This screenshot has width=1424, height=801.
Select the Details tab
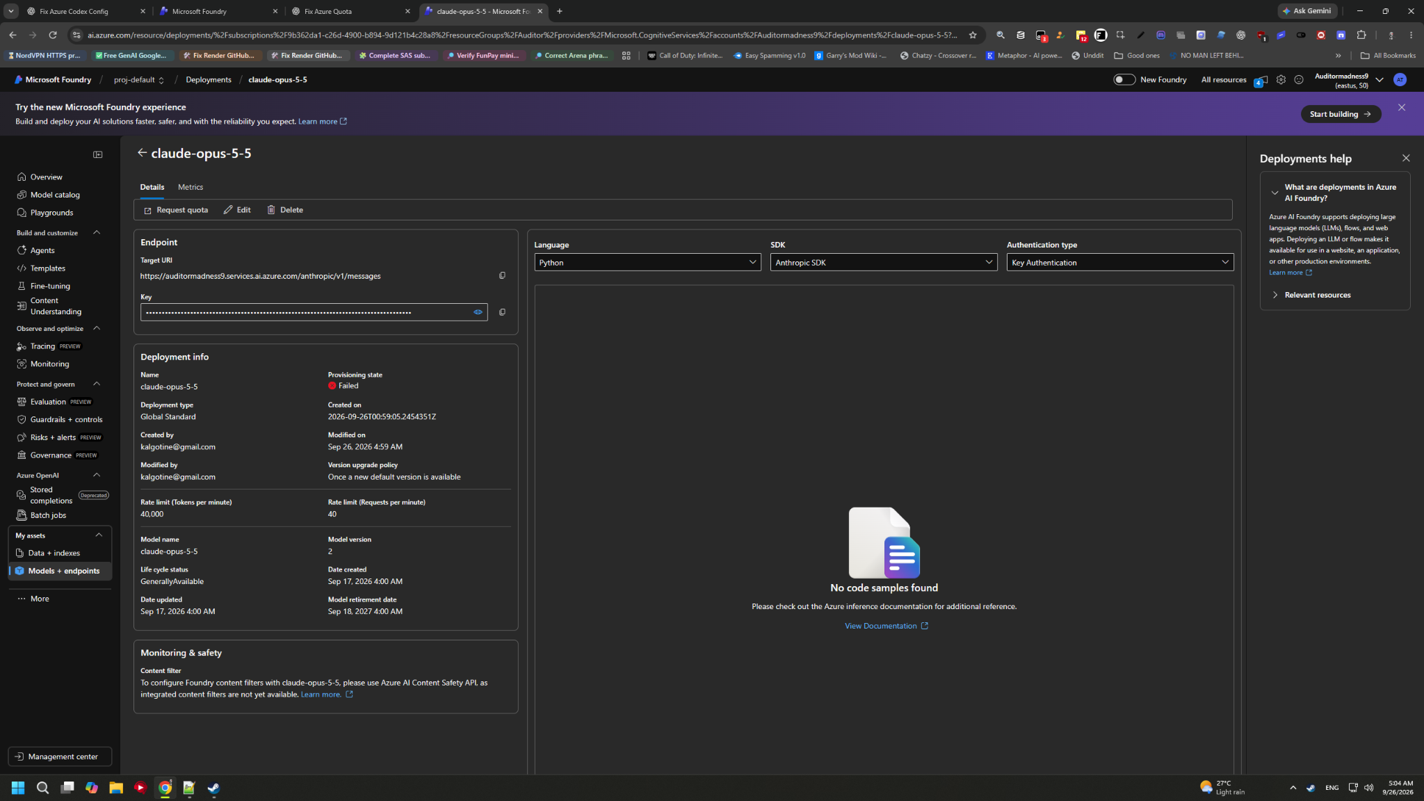[x=152, y=187]
